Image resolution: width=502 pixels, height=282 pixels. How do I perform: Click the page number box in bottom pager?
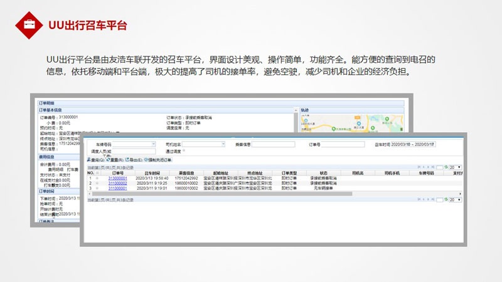440,200
